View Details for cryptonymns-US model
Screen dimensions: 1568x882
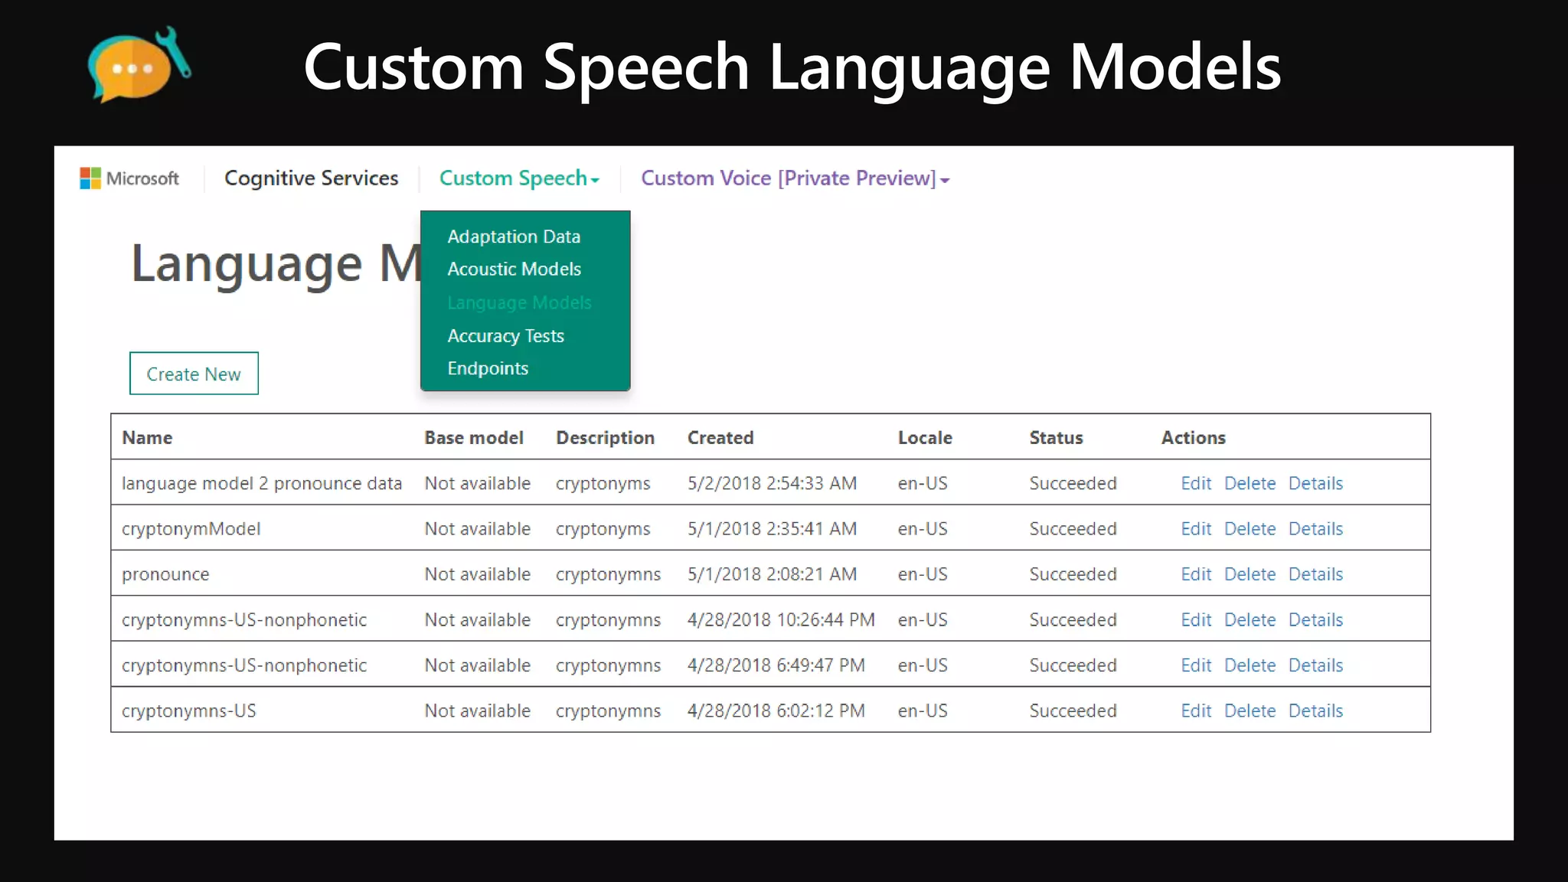tap(1315, 711)
